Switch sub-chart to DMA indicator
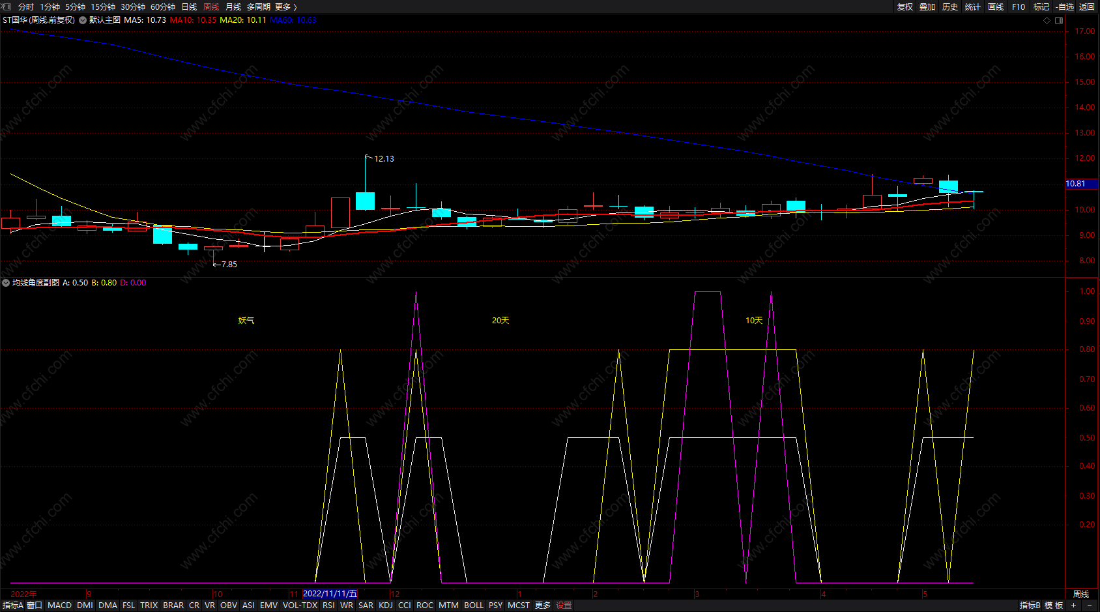The width and height of the screenshot is (1100, 612). [108, 605]
